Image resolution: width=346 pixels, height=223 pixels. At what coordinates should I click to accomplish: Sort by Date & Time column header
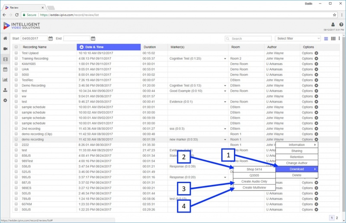[x=109, y=47]
